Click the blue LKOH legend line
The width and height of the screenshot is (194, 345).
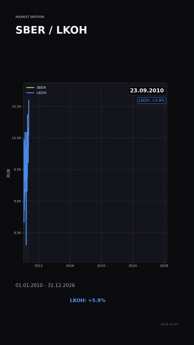[x=30, y=93]
